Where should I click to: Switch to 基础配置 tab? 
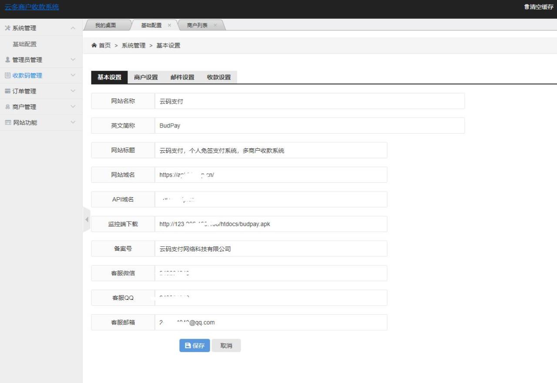point(151,25)
